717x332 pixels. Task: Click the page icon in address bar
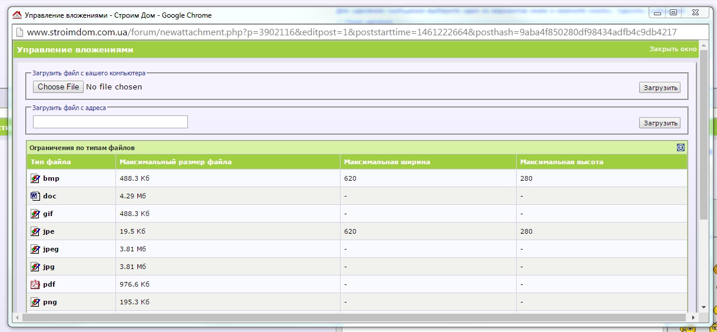(x=19, y=33)
